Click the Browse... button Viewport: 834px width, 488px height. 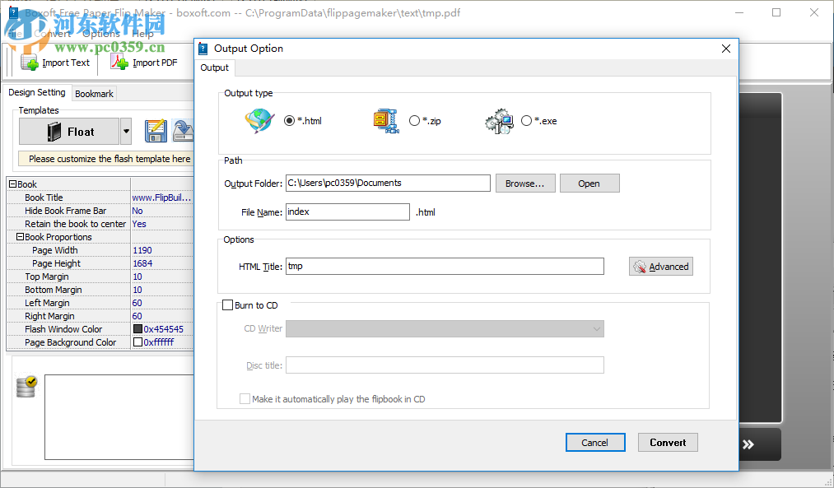click(525, 184)
